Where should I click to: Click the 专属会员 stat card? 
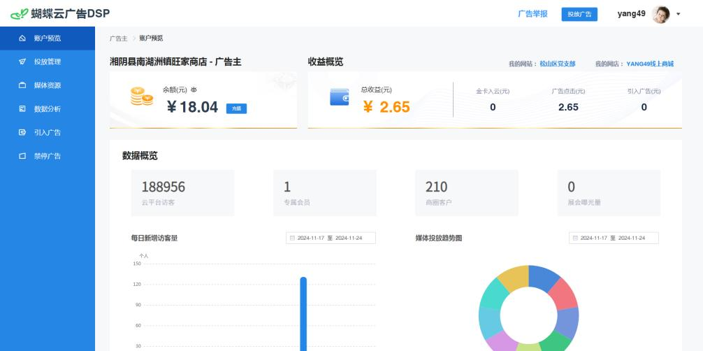click(325, 193)
